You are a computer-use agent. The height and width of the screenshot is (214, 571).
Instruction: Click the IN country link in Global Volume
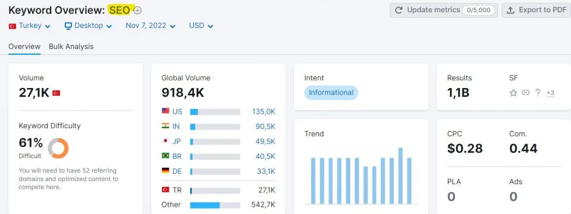[176, 127]
